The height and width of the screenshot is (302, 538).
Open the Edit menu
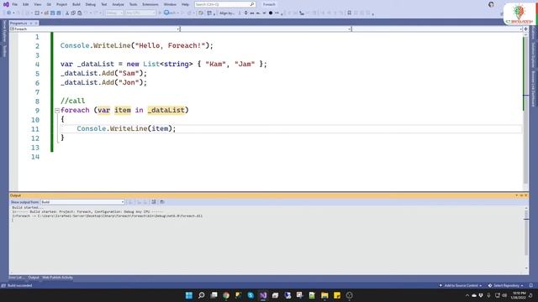pyautogui.click(x=26, y=4)
